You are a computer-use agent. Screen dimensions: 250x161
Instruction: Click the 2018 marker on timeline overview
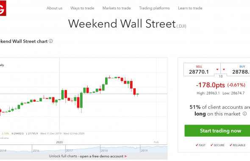pos(104,150)
